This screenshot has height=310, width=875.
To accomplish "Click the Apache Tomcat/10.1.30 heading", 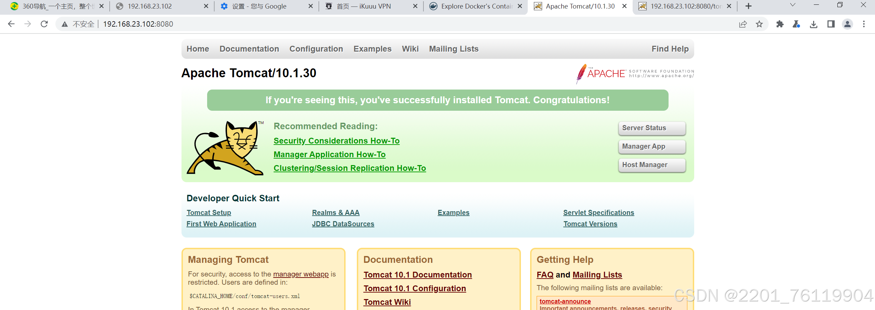I will click(x=249, y=73).
